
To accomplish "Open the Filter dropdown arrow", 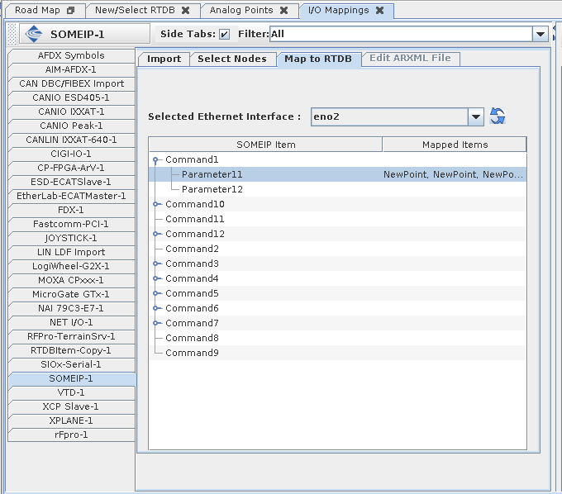I will [541, 35].
